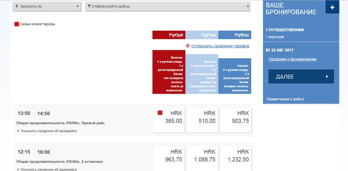Select the FlyOpti tariff tab
The height and width of the screenshot is (171, 348).
tap(169, 35)
